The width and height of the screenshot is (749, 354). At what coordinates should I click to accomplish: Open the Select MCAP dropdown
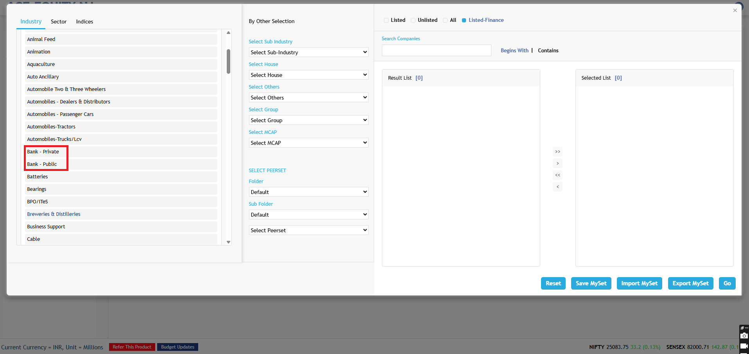(x=308, y=143)
